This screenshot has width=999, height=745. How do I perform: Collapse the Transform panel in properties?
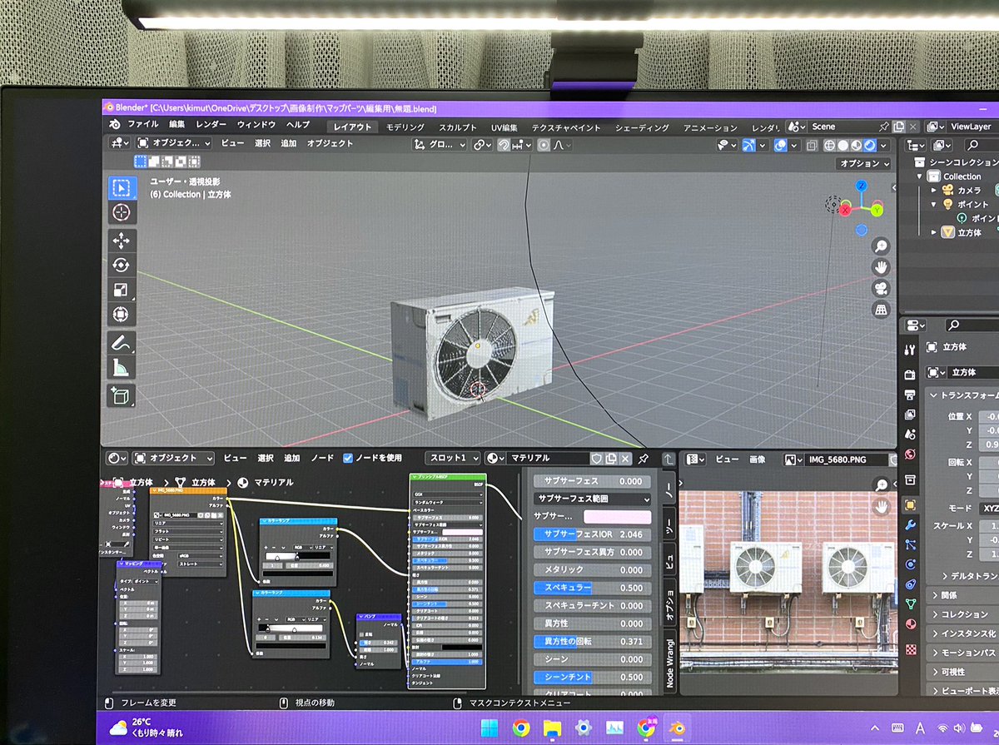point(933,396)
